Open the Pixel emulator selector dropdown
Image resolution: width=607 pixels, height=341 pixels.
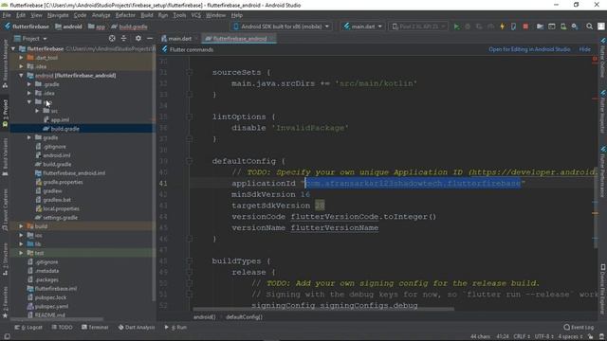418,27
